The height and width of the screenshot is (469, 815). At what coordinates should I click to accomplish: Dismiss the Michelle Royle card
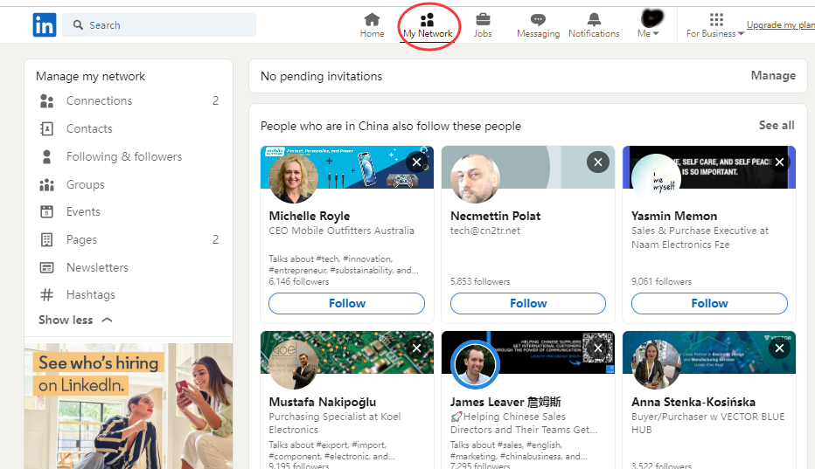[x=416, y=162]
